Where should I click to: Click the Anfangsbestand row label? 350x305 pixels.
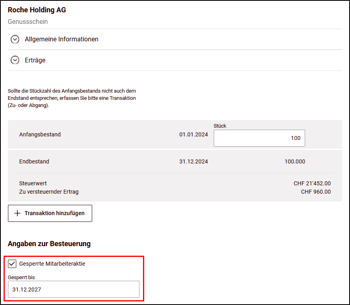coord(40,134)
